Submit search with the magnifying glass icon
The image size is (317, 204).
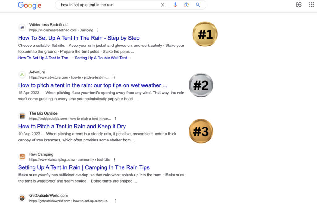point(198,5)
